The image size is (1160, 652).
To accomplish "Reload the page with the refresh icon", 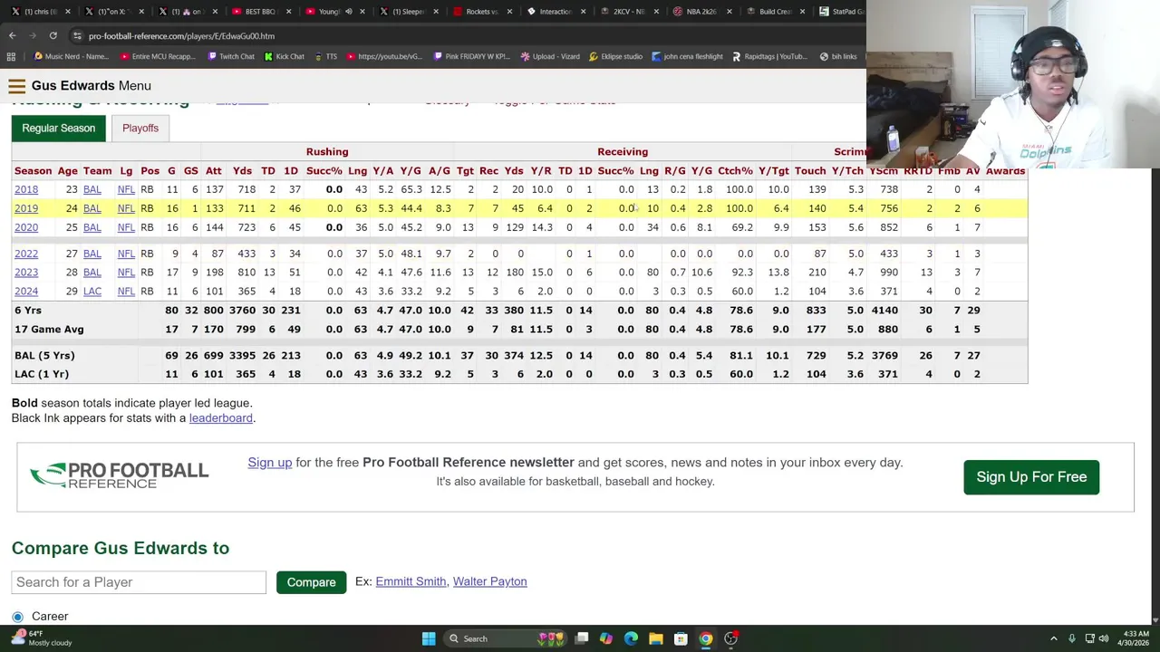I will pos(53,35).
